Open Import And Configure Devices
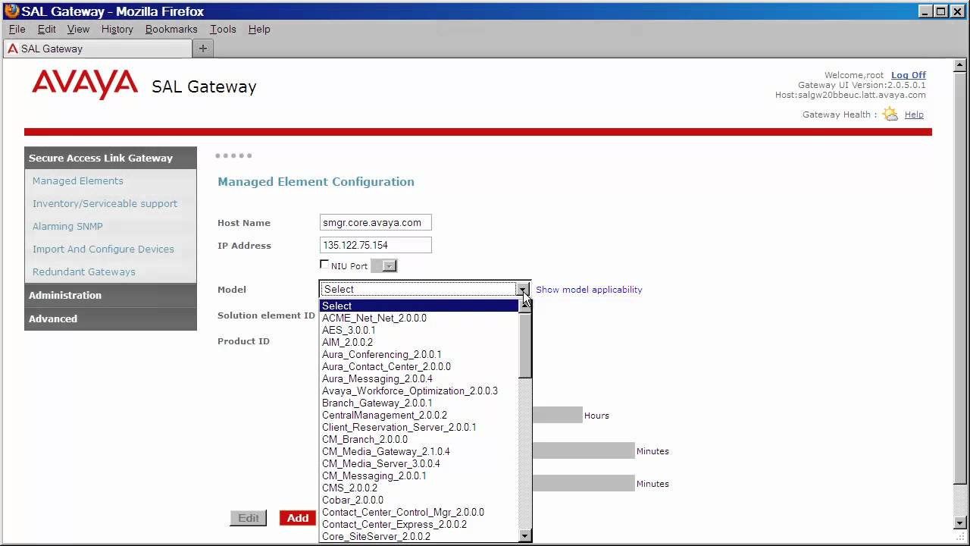 (x=103, y=249)
